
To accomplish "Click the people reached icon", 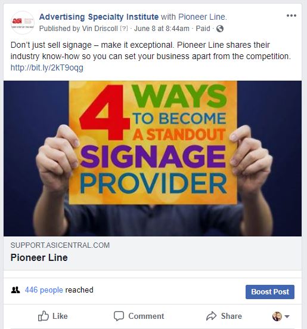I will (15, 290).
